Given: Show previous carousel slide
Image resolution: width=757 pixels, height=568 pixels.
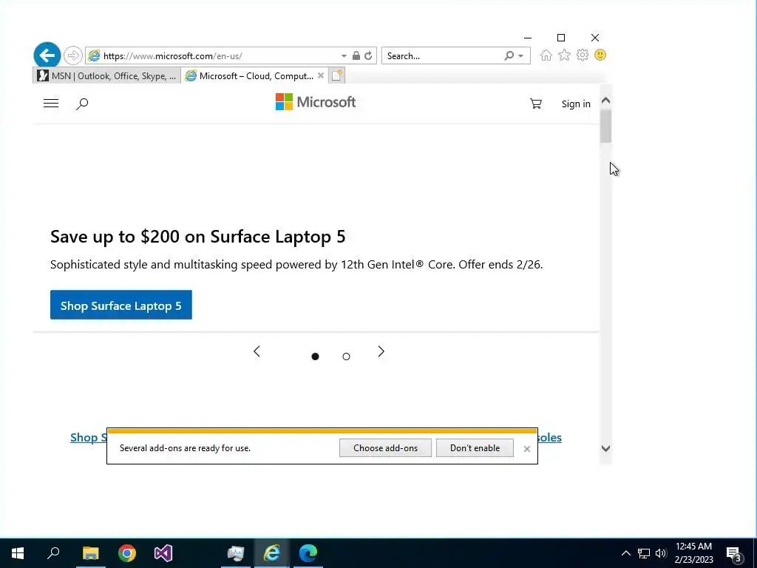Looking at the screenshot, I should point(257,351).
